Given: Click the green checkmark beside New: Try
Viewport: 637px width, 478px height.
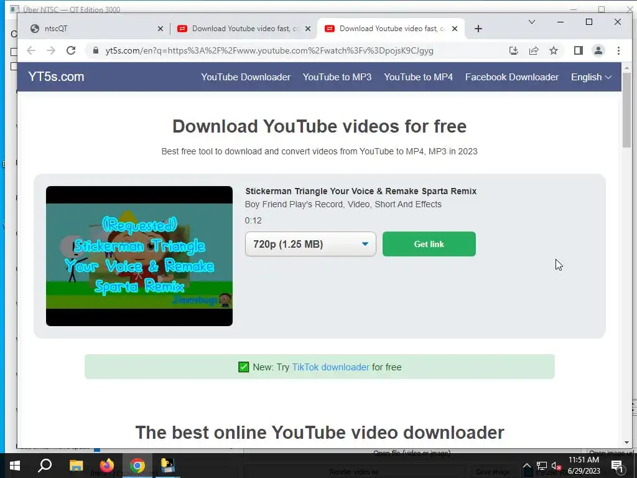Looking at the screenshot, I should click(x=243, y=367).
